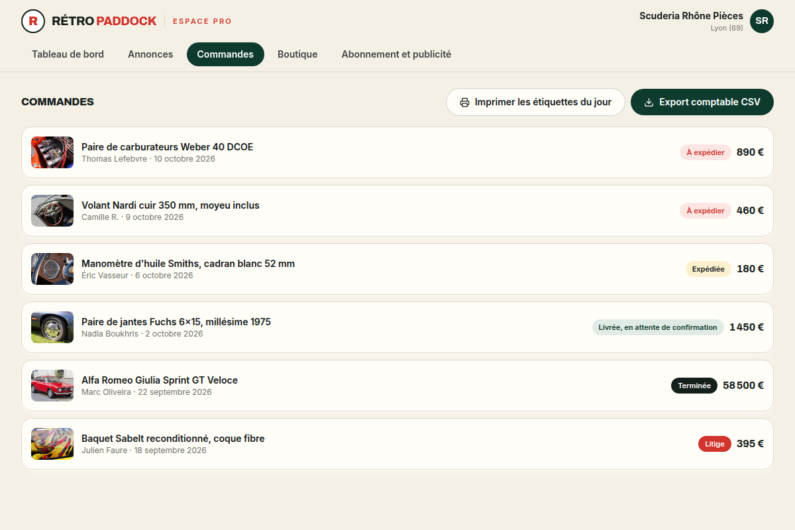
Task: Click the Rétro Paddock R logo icon
Action: (33, 21)
